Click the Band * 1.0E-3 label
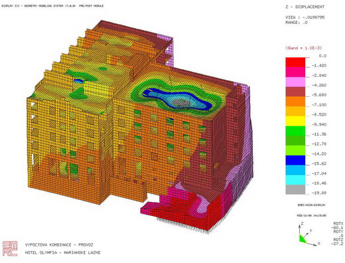 pos(303,48)
